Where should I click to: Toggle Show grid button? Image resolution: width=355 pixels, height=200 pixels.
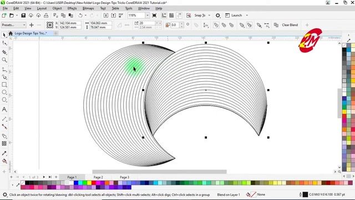pos(171,16)
